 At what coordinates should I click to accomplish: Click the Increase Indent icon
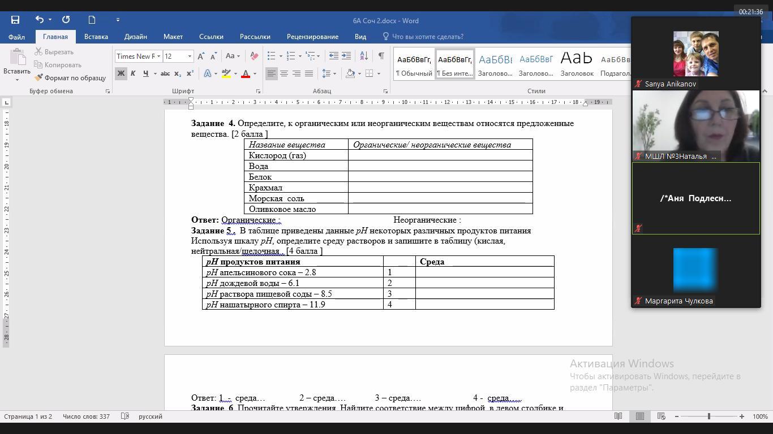click(346, 56)
